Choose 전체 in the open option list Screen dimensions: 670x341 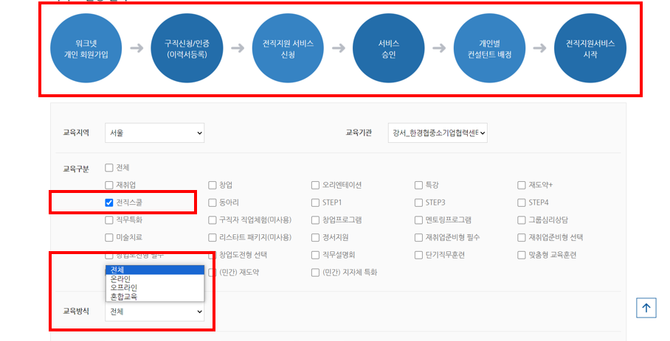click(x=155, y=270)
